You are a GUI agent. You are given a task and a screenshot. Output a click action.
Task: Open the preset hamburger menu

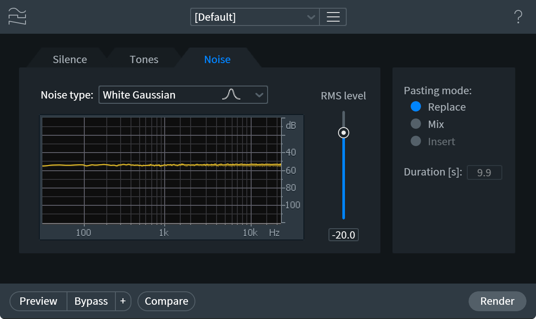coord(333,17)
